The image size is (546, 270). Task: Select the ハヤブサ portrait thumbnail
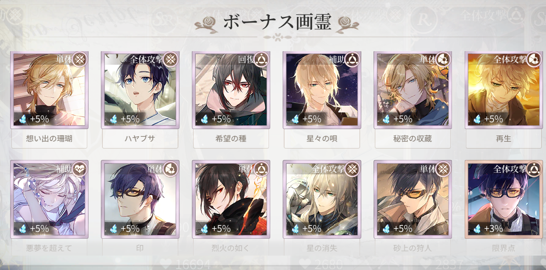click(x=140, y=90)
